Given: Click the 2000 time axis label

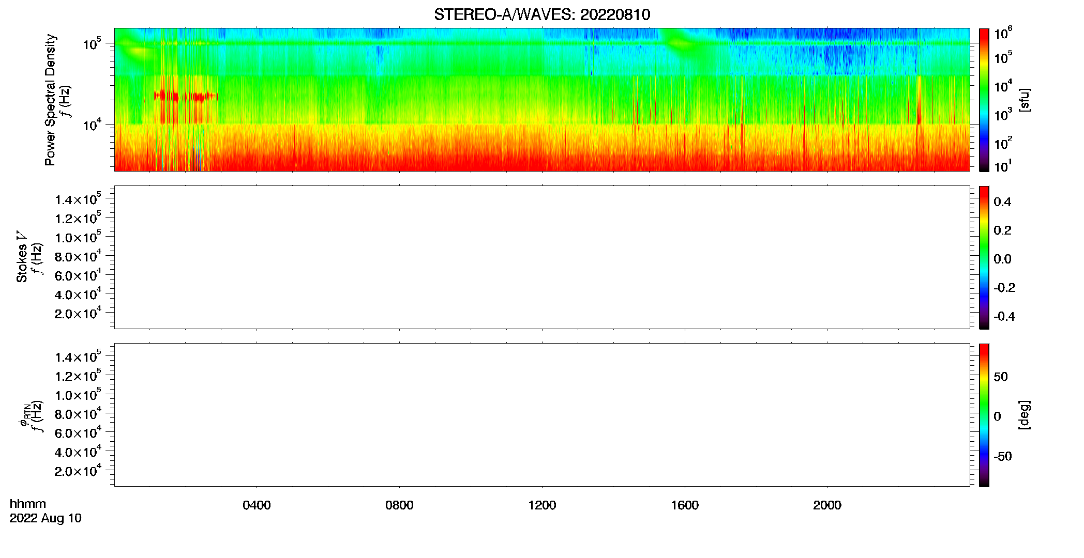Looking at the screenshot, I should 827,505.
